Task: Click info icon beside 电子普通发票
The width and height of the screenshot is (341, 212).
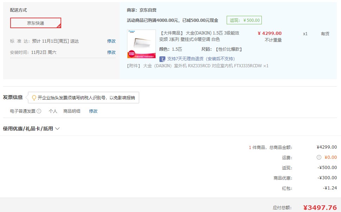Action: point(39,111)
